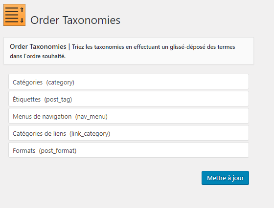Click the (category) slug text
Viewport: 274px width, 208px height.
[x=60, y=83]
